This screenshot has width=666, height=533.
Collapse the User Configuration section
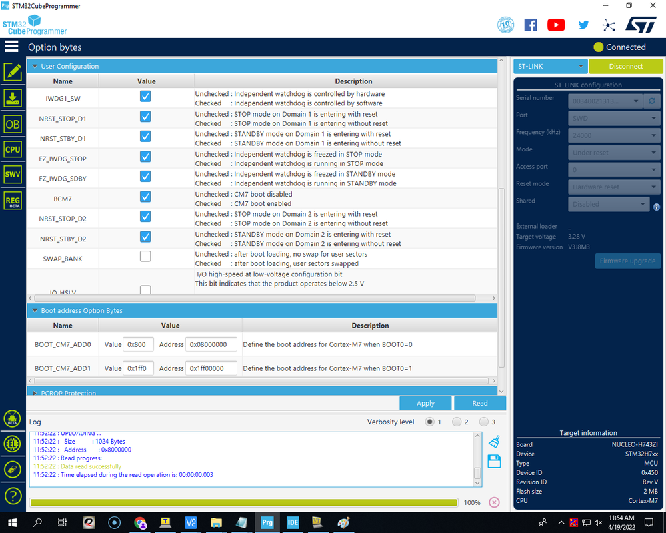tap(35, 66)
